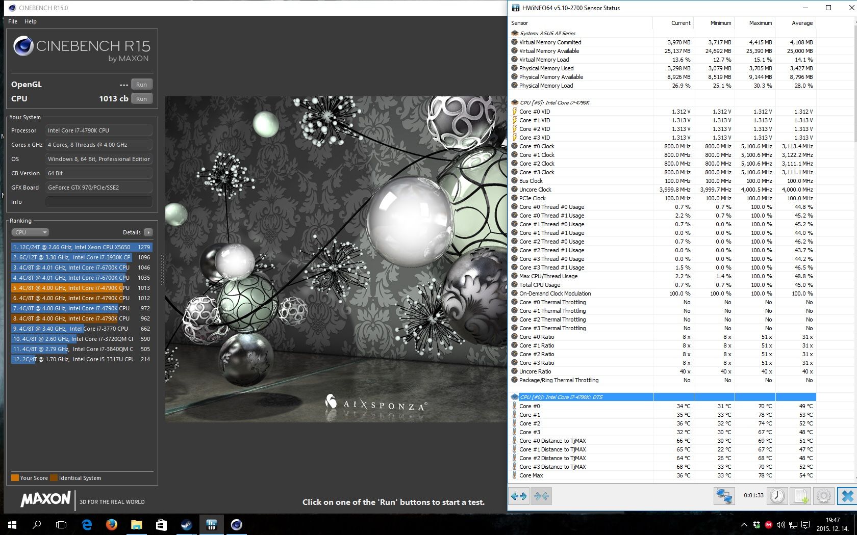The height and width of the screenshot is (535, 857).
Task: Run the OpenGL benchmark test
Action: 142,85
